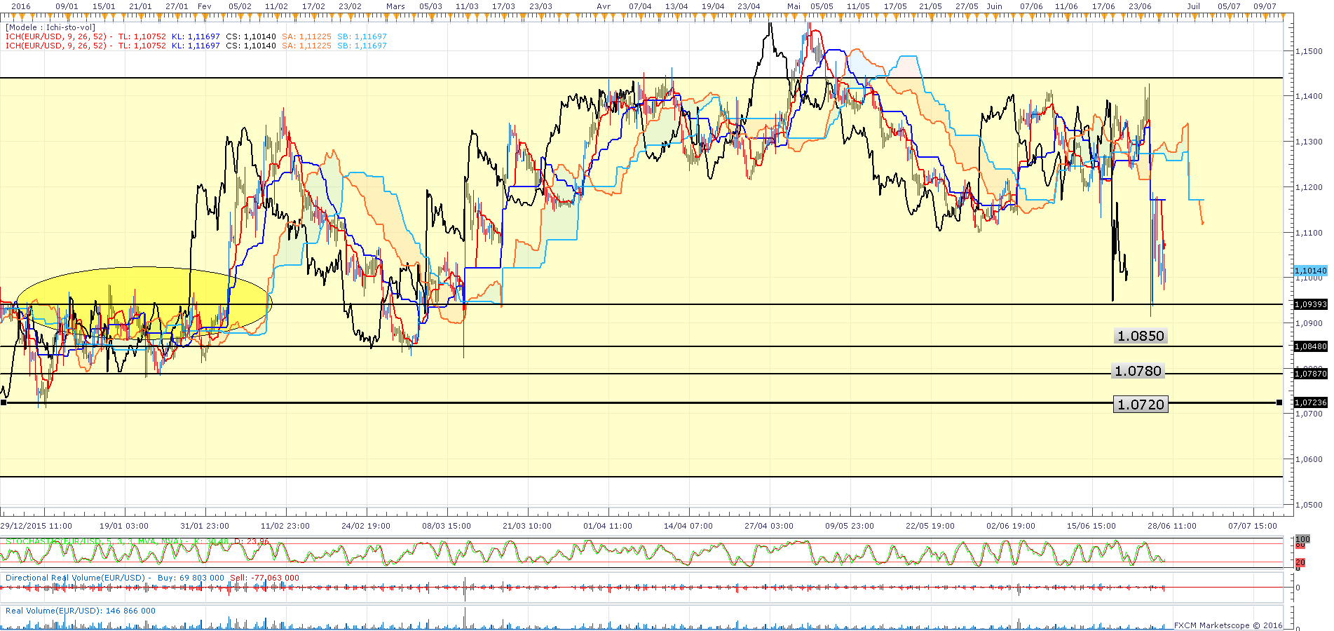
Task: Select the Mars month label on top timeline
Action: click(x=395, y=6)
